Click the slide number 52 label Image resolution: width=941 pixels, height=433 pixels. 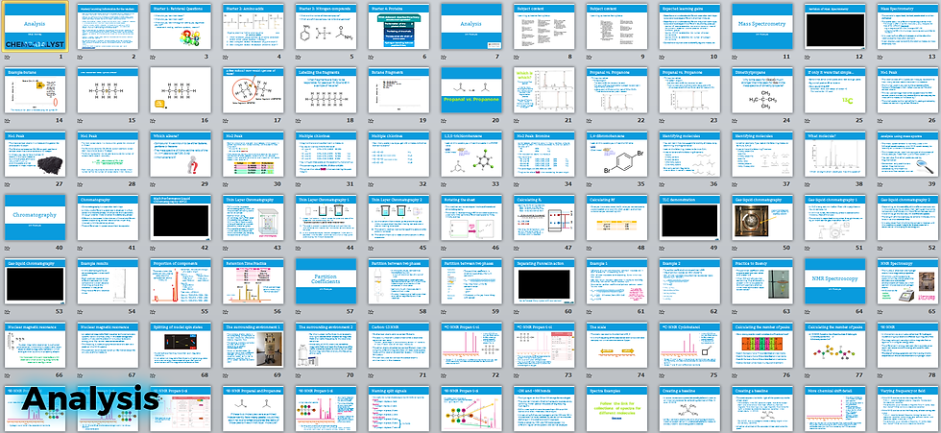[x=931, y=247]
